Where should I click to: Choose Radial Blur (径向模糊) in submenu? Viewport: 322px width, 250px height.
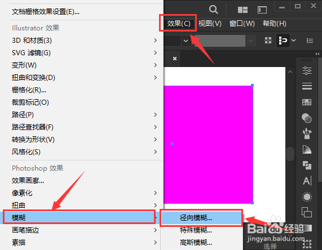202,218
